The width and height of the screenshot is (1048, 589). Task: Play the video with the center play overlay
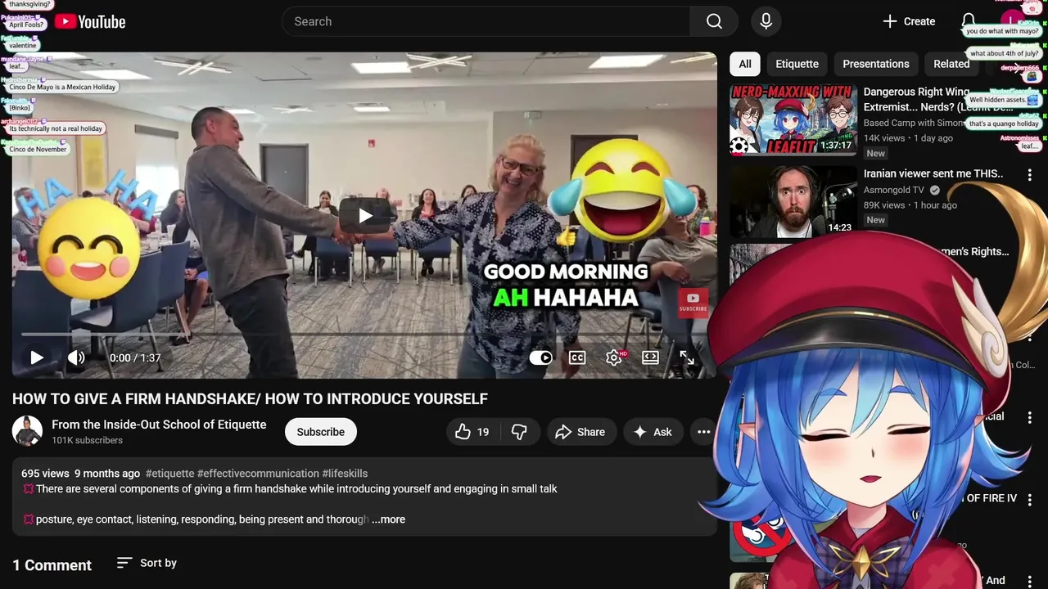365,215
